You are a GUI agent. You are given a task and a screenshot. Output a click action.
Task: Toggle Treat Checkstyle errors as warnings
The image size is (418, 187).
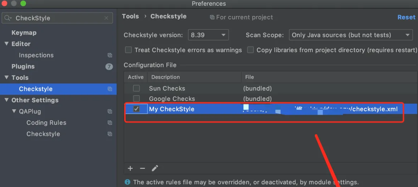pyautogui.click(x=128, y=50)
